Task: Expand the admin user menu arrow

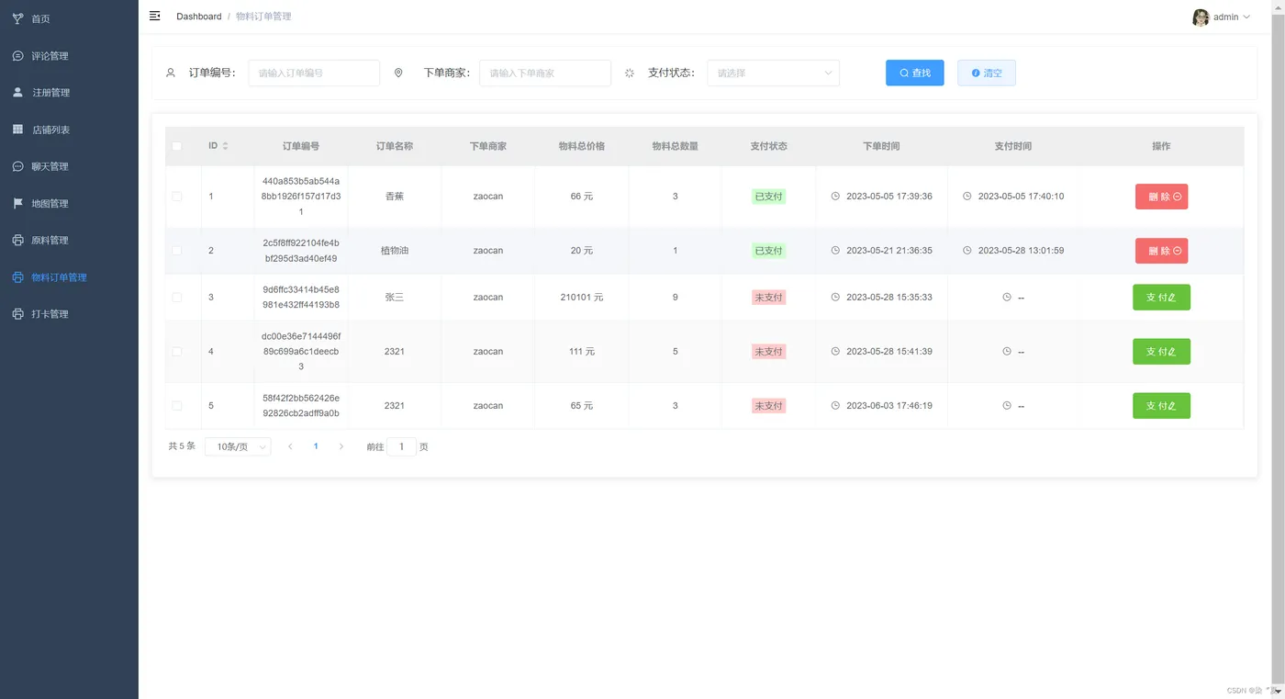Action: point(1246,17)
